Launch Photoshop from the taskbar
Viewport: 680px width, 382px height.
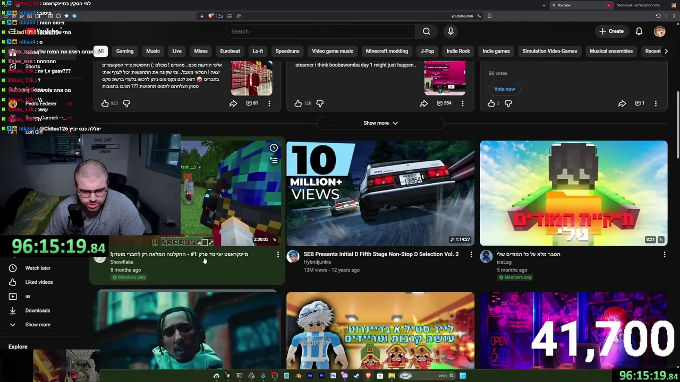pos(333,376)
